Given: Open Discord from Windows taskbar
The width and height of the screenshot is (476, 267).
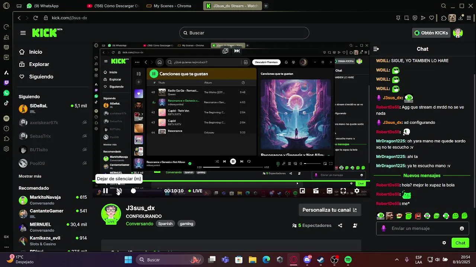Looking at the screenshot, I should coord(307,260).
